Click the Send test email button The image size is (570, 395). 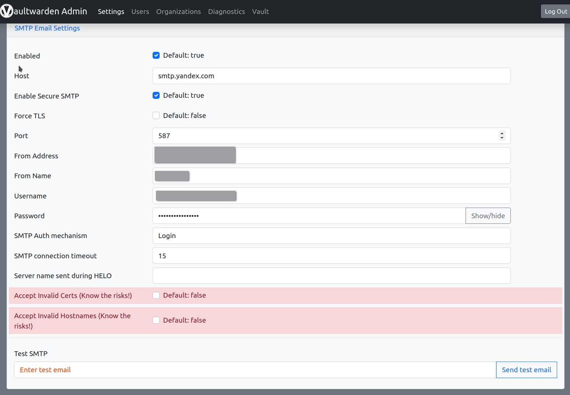pyautogui.click(x=526, y=370)
